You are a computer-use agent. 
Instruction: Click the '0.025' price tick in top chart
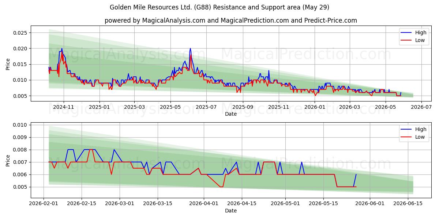tap(20, 33)
